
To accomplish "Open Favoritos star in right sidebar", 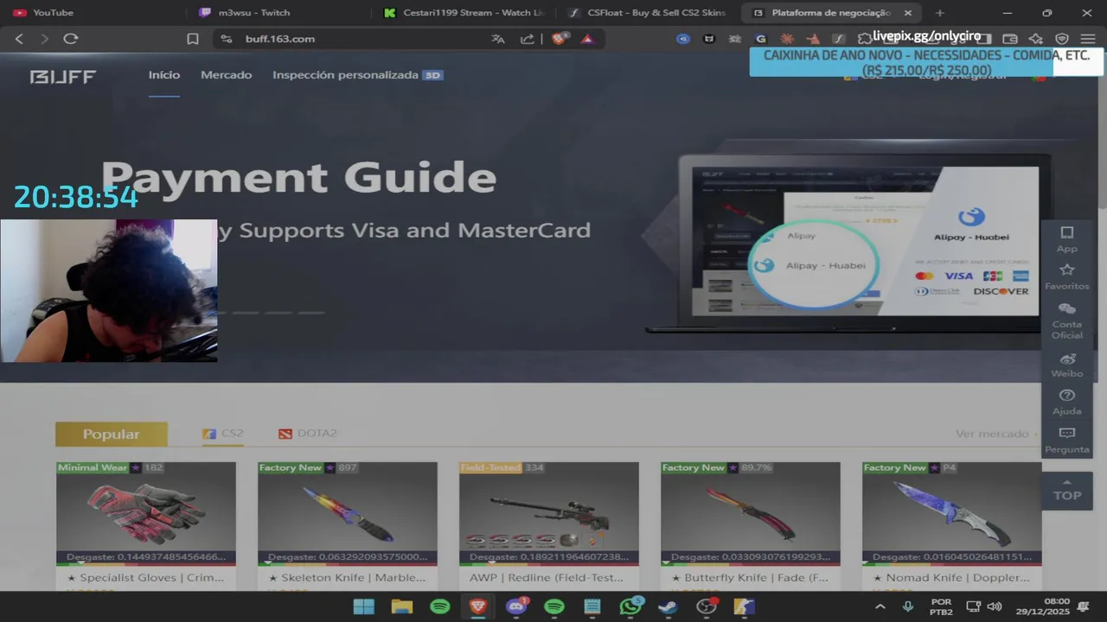I will pyautogui.click(x=1067, y=276).
